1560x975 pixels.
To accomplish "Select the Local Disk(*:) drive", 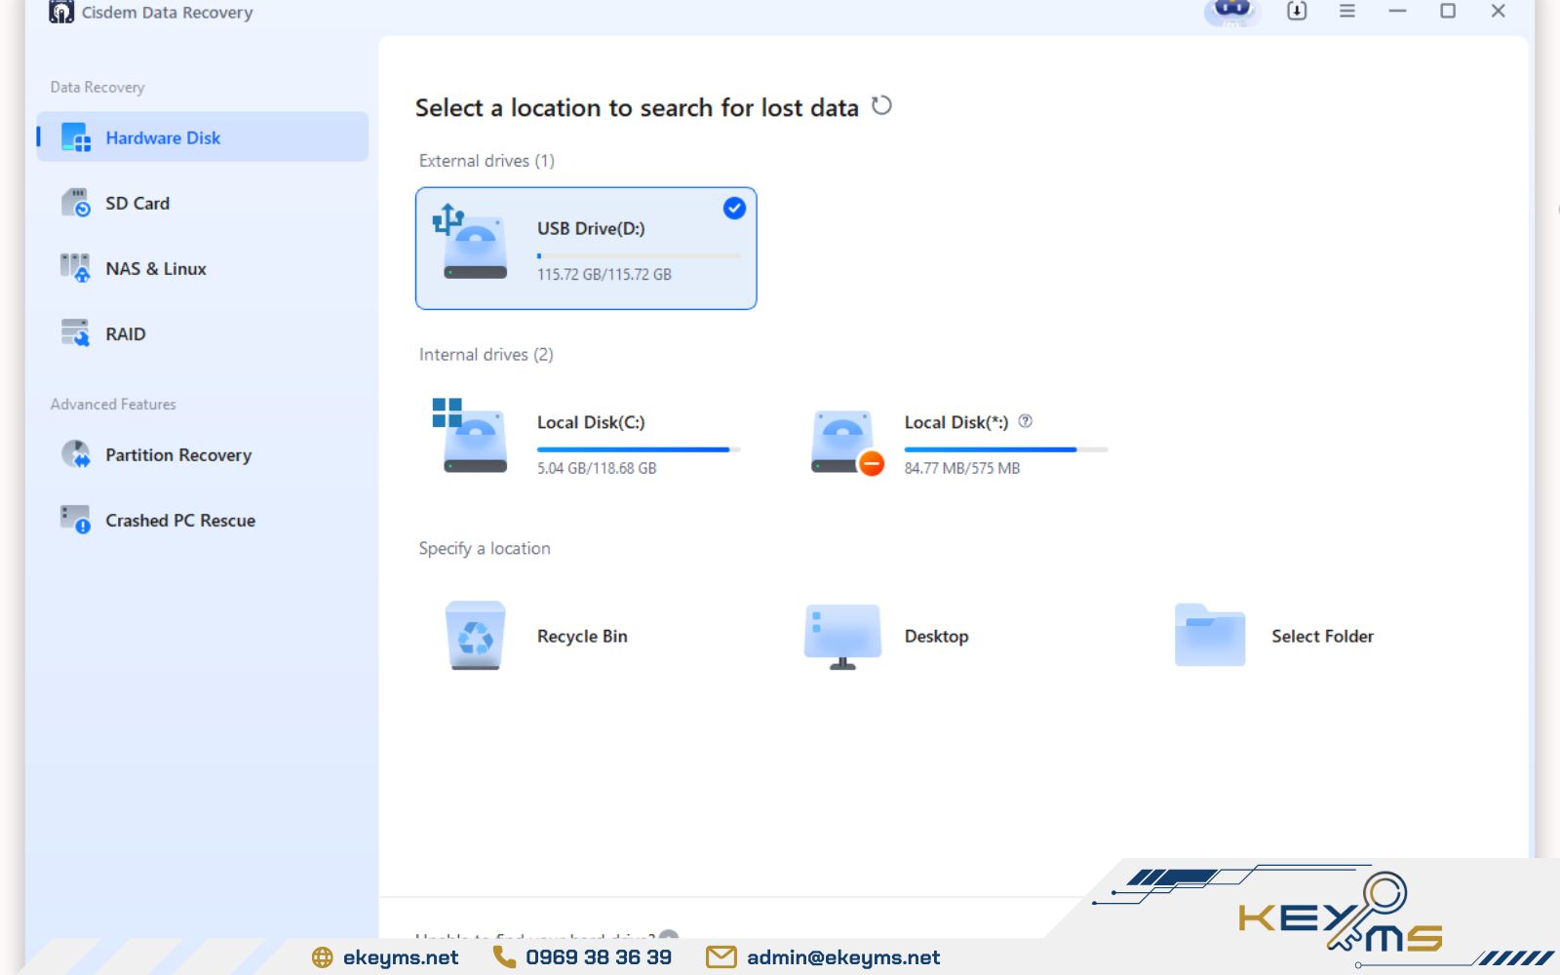I will pos(955,423).
